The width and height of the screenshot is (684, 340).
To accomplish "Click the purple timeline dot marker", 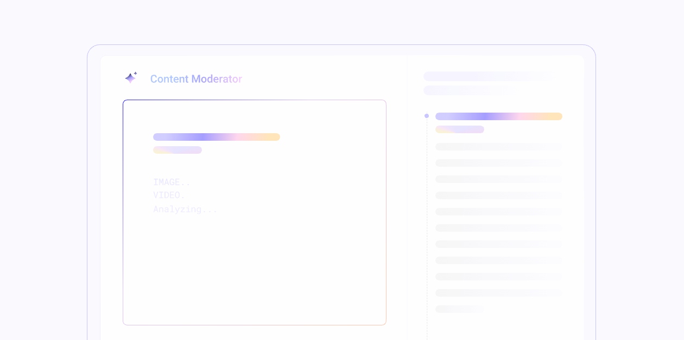I will [427, 116].
